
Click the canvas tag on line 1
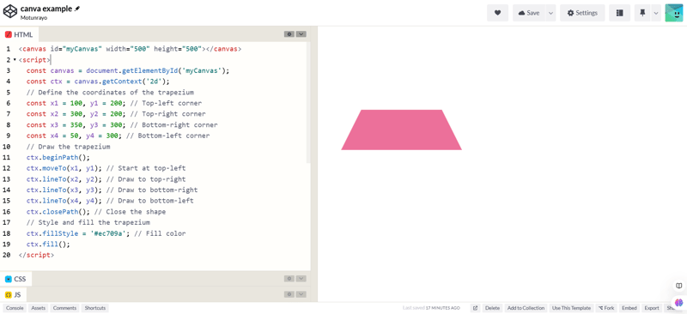coord(130,49)
